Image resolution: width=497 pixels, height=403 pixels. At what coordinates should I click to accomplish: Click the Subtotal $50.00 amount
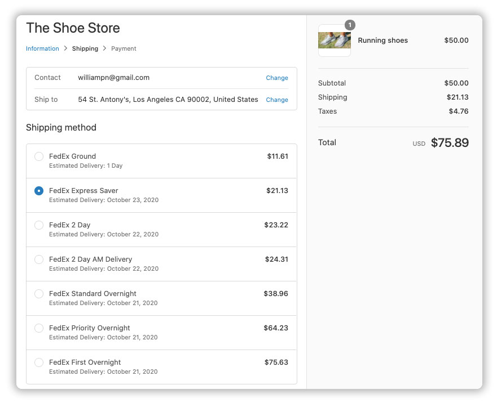click(x=456, y=83)
